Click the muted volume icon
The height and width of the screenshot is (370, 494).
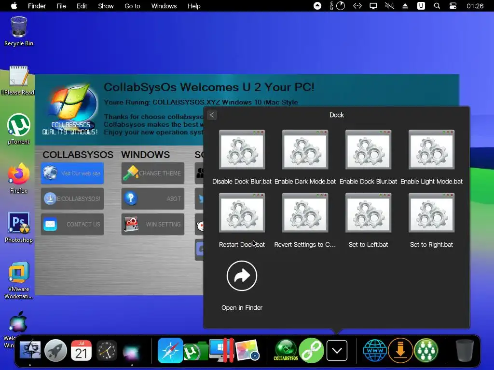click(389, 6)
